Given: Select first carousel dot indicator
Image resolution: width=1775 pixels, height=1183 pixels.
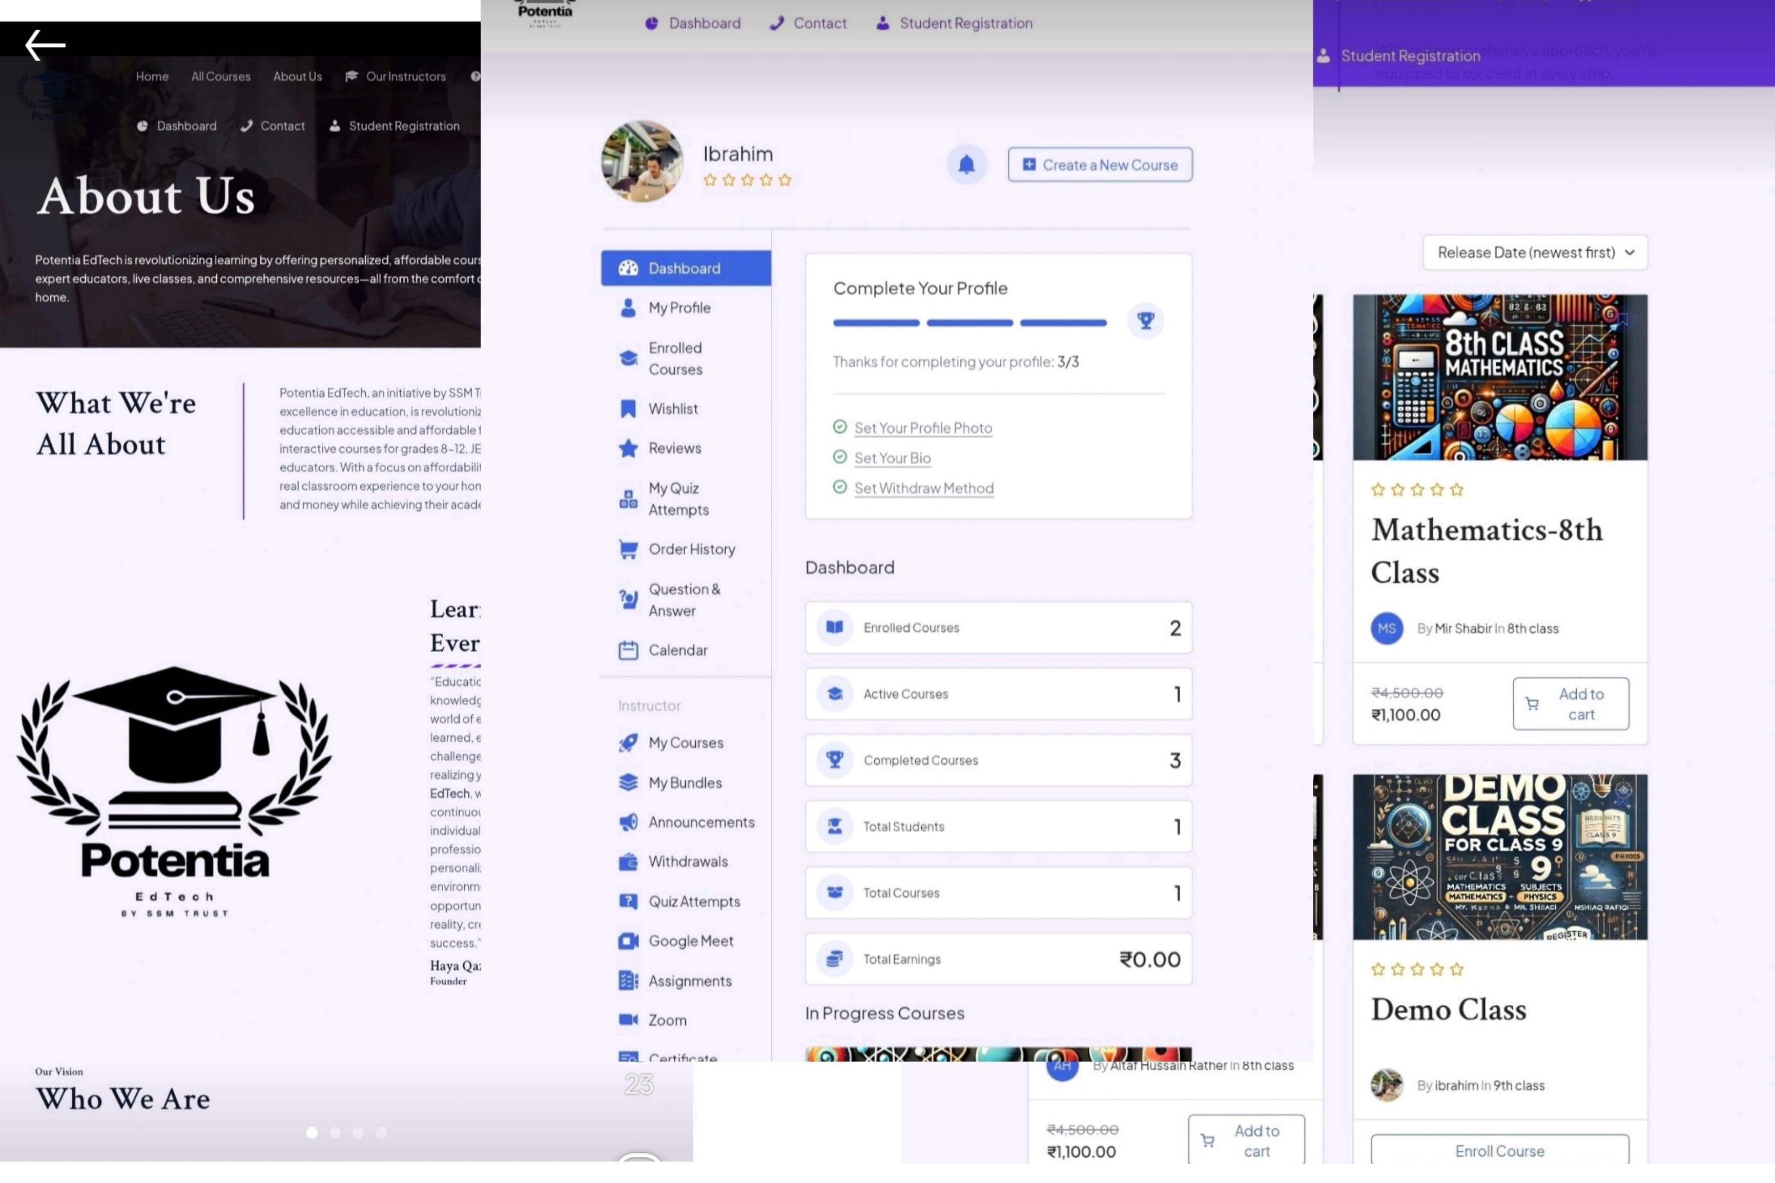Looking at the screenshot, I should 312,1132.
